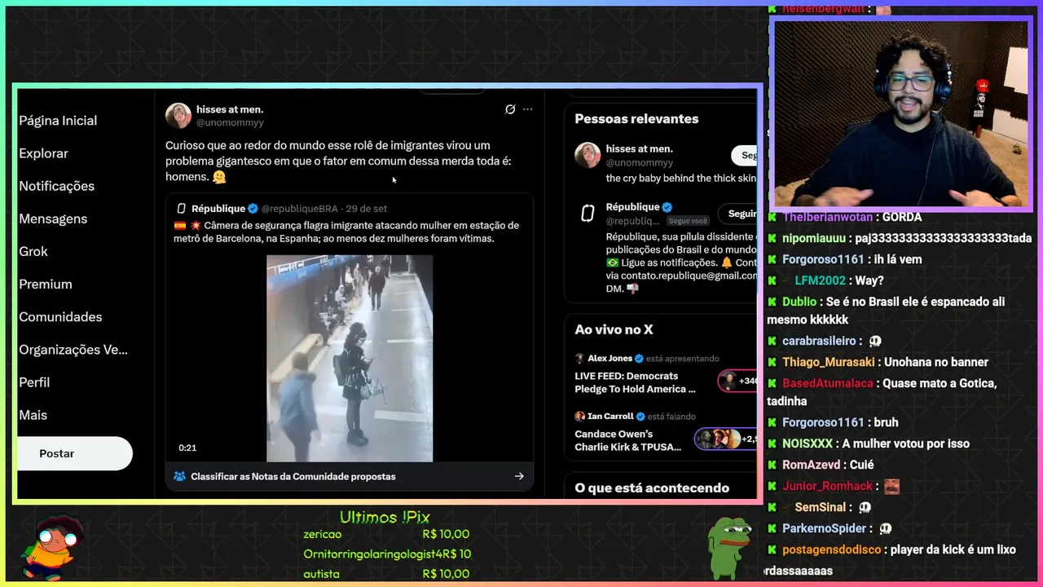Click the Postar button
The width and height of the screenshot is (1043, 587).
pyautogui.click(x=74, y=453)
